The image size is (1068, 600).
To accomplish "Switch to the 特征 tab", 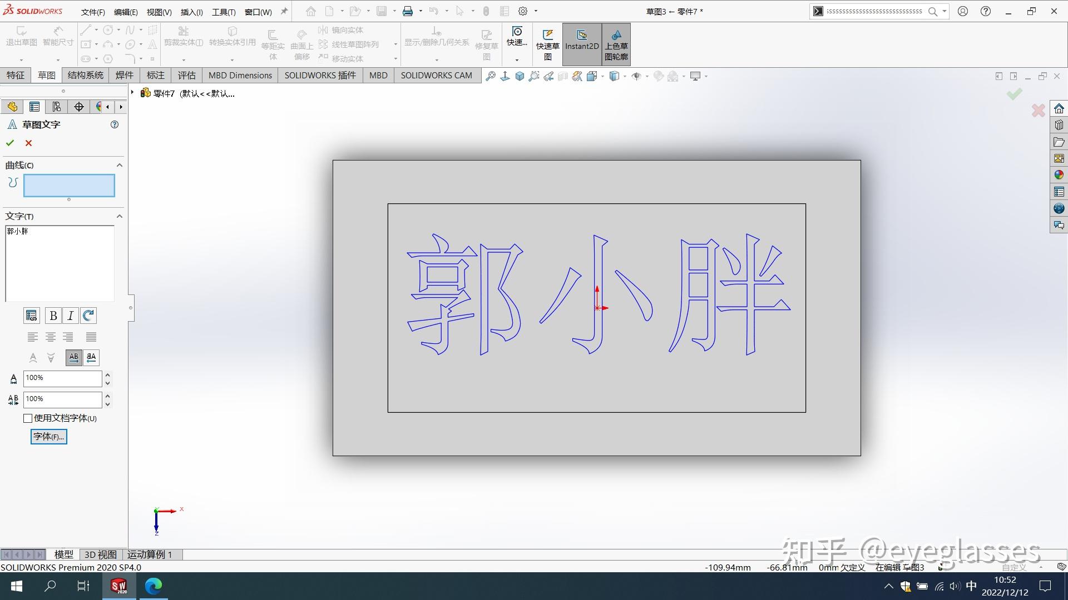I will click(16, 76).
